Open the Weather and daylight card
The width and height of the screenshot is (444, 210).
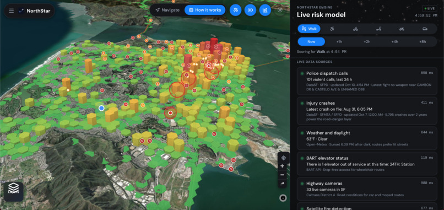[367, 138]
